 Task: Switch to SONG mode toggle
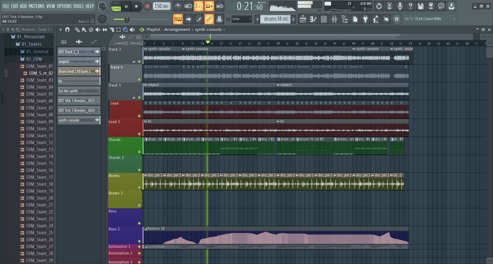pyautogui.click(x=116, y=9)
